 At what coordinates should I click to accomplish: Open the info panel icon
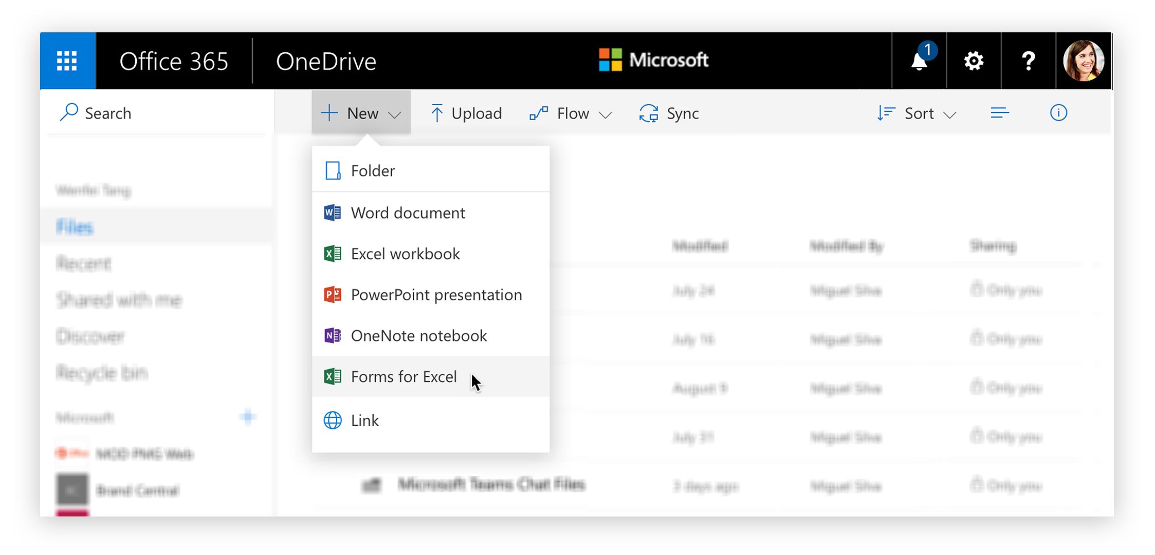click(x=1058, y=112)
